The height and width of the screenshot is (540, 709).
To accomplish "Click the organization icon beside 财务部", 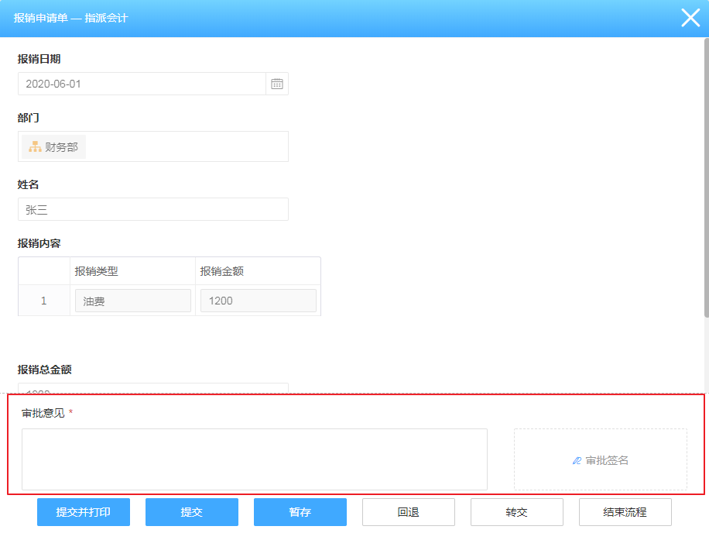I will tap(35, 146).
